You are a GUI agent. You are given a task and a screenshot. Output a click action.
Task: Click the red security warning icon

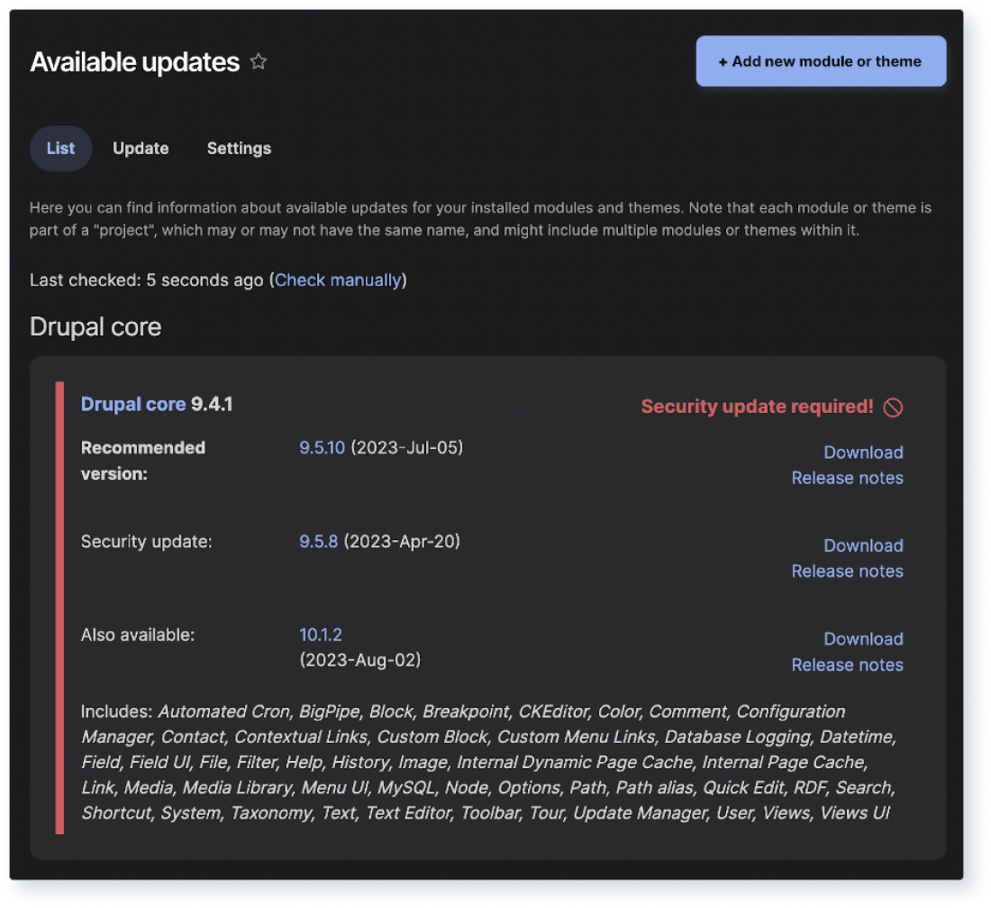click(x=893, y=407)
